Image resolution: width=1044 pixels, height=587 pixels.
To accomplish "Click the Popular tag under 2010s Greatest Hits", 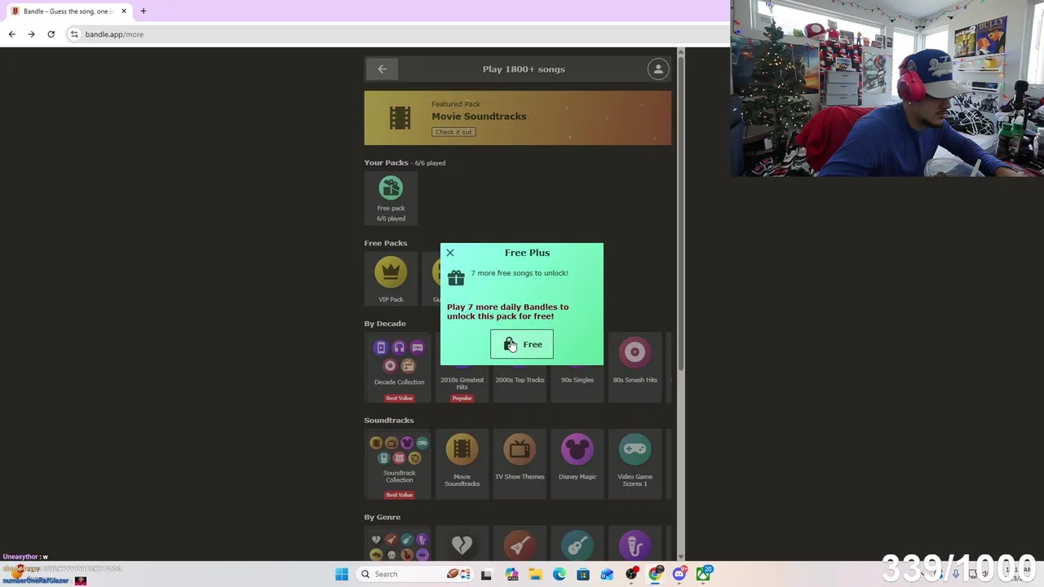I will (462, 398).
